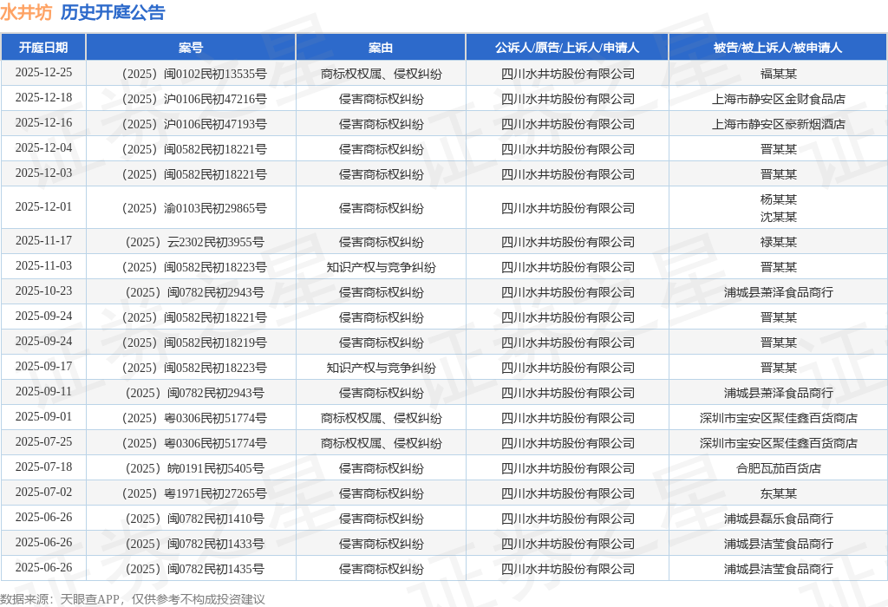The height and width of the screenshot is (607, 888).
Task: Click the date cell 2025-11-17
Action: pos(43,241)
